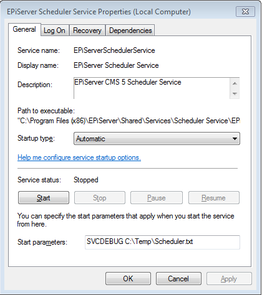Viewport: 262px width, 295px height.
Task: Cancel the service properties dialog
Action: point(178,279)
